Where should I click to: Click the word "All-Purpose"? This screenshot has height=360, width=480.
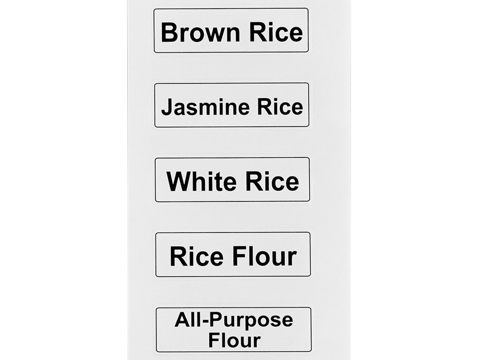[x=234, y=320]
